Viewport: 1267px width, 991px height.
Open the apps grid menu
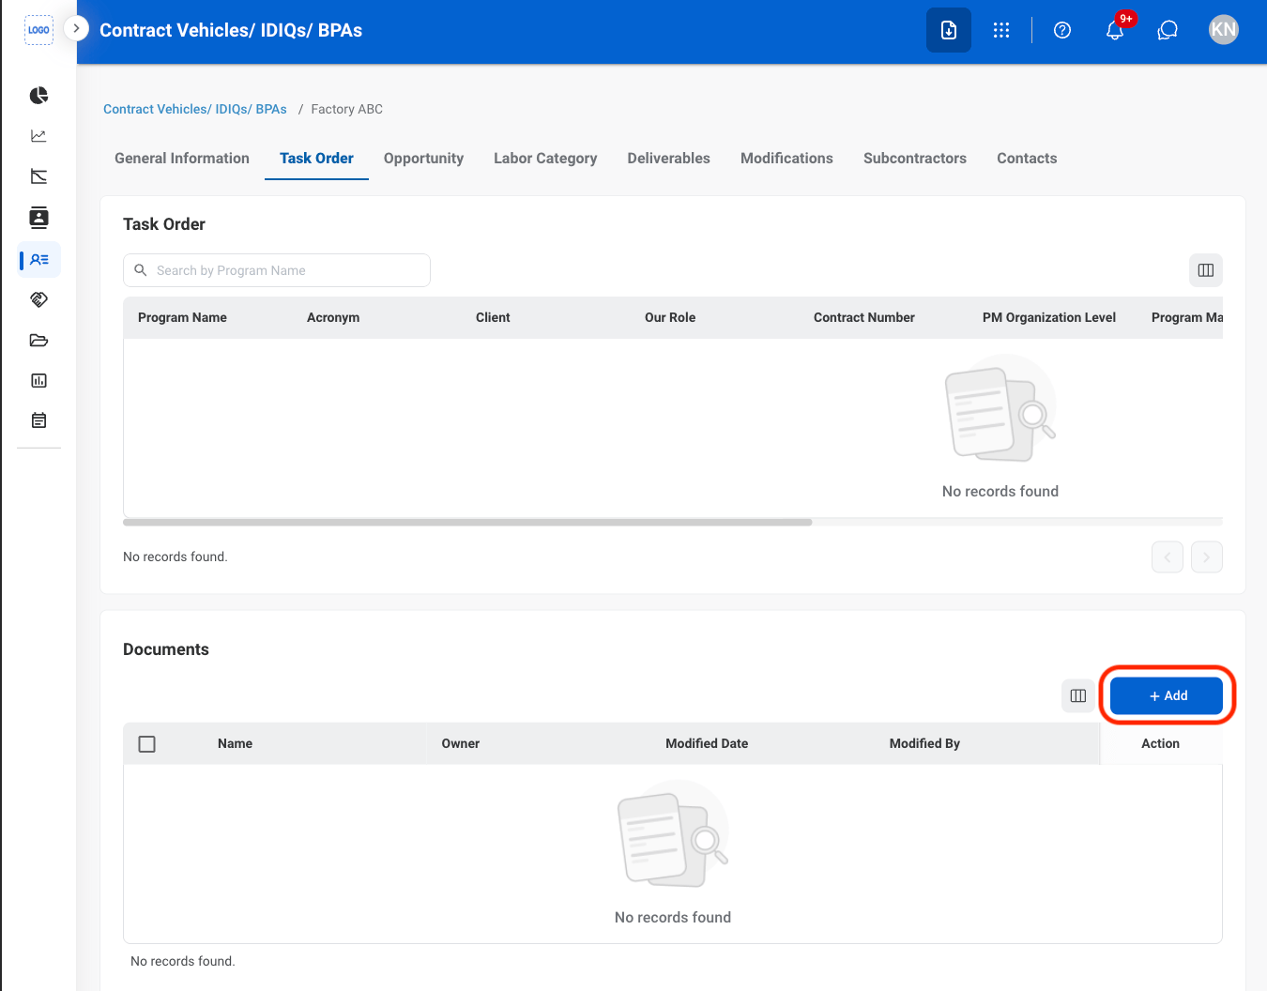tap(1001, 30)
